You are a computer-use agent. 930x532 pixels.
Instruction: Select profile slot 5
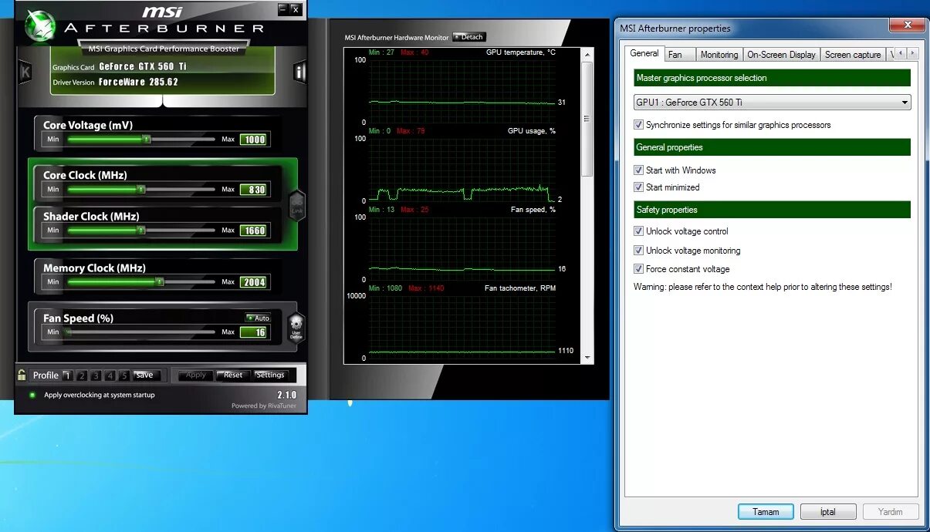(x=123, y=375)
